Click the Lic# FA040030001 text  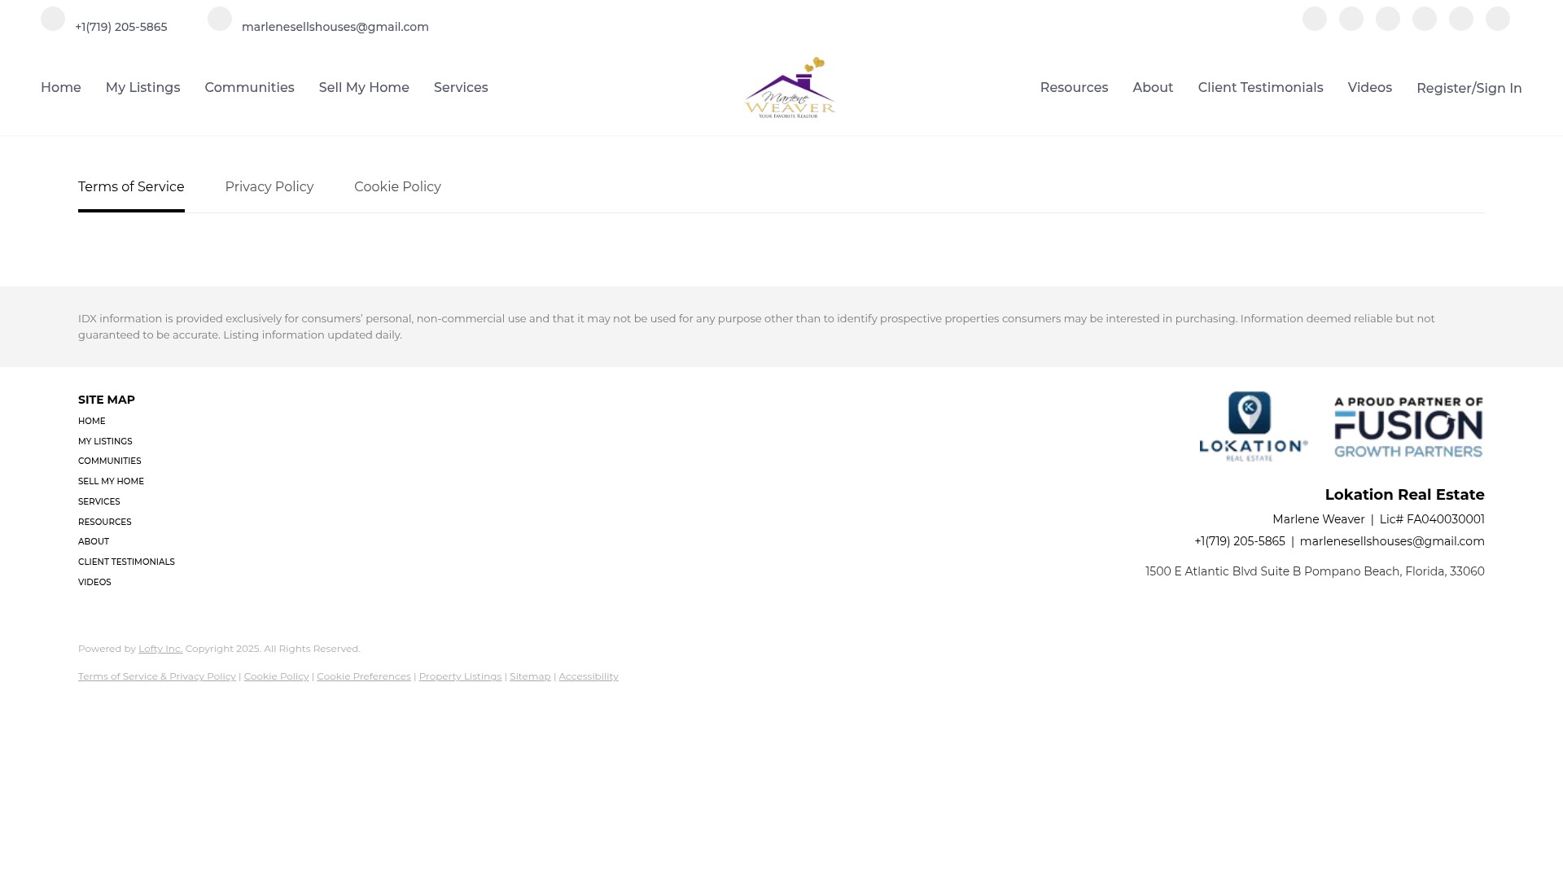[x=1432, y=519]
